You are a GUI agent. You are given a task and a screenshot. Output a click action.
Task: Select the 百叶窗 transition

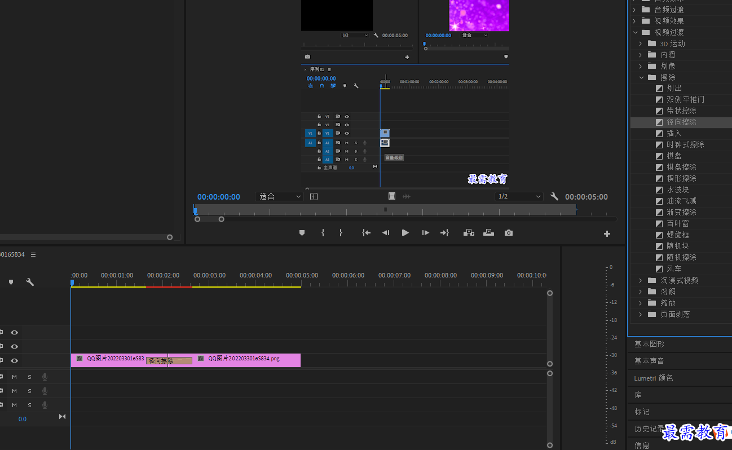(678, 223)
